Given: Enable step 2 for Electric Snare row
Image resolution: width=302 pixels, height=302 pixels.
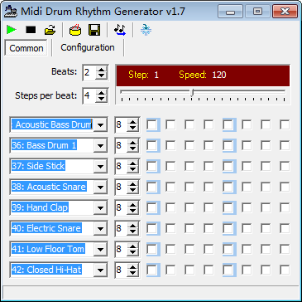Looking at the screenshot, I should (x=170, y=228).
